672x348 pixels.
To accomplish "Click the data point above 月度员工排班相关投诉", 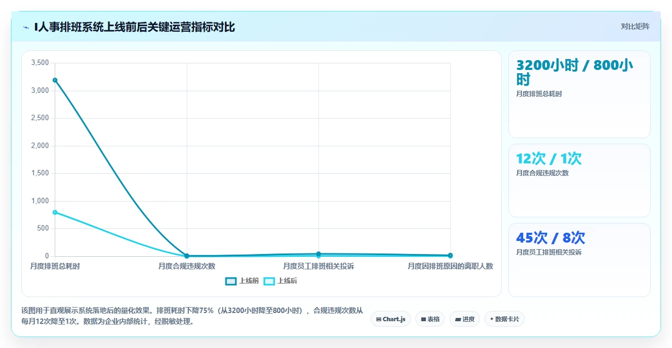I will (318, 254).
